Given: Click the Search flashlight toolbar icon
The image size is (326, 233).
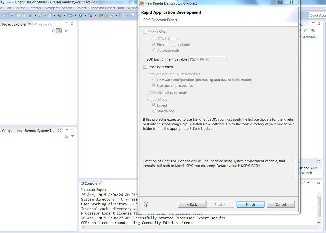Looking at the screenshot, I should [x=112, y=15].
